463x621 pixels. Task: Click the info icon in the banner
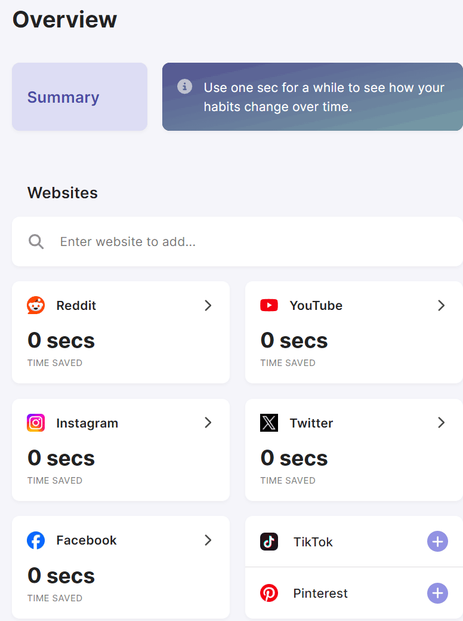pos(185,87)
